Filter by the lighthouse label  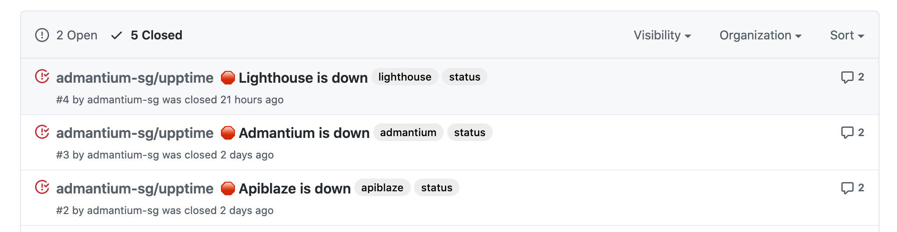[x=405, y=77]
